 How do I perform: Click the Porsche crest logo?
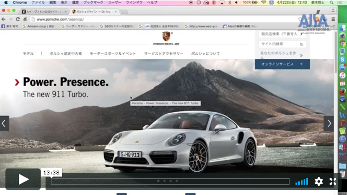tap(166, 36)
